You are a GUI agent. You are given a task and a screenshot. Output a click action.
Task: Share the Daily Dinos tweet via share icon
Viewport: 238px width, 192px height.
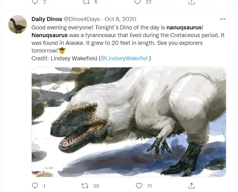pos(191,186)
